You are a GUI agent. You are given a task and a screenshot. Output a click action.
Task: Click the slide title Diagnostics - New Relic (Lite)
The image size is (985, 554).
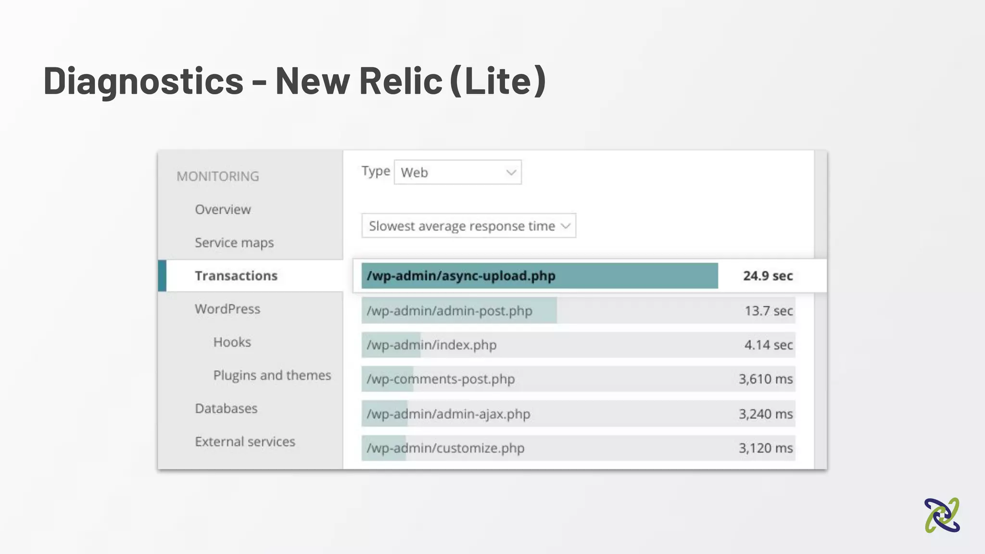(295, 81)
